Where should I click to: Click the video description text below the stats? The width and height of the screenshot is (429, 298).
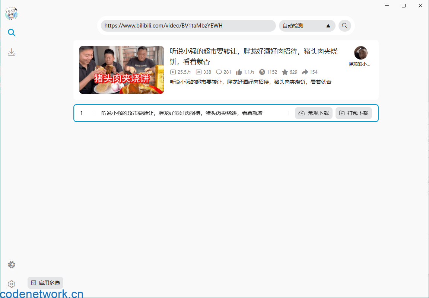click(x=251, y=82)
